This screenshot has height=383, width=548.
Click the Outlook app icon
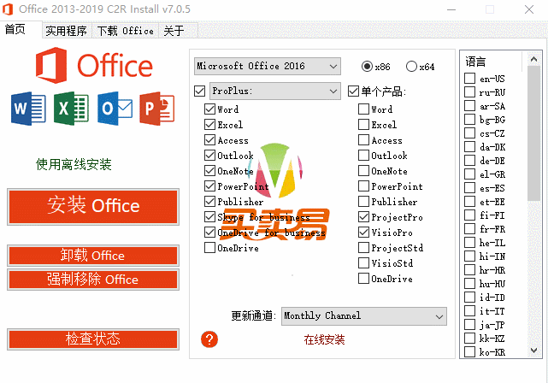pyautogui.click(x=115, y=109)
